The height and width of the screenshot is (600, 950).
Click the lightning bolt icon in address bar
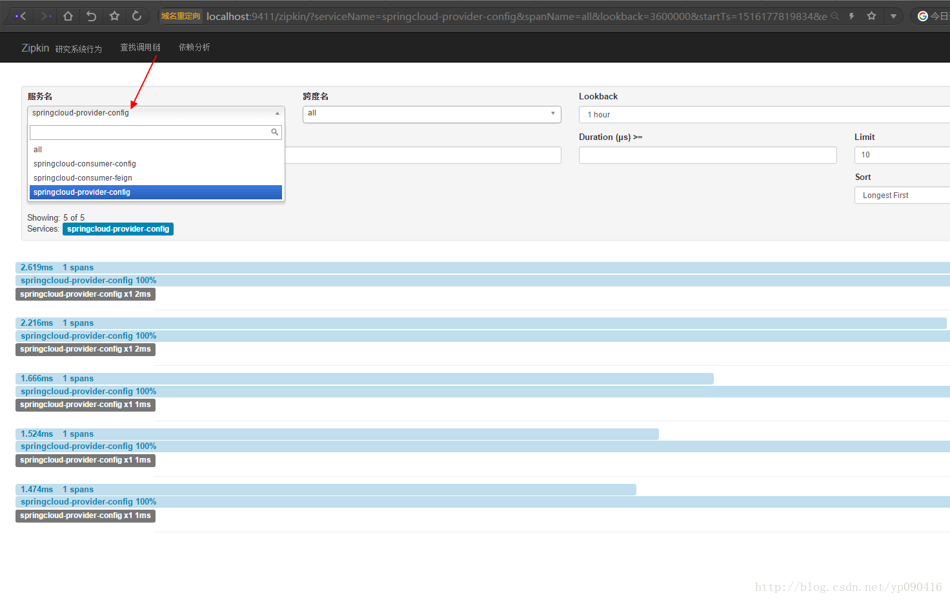click(x=852, y=16)
